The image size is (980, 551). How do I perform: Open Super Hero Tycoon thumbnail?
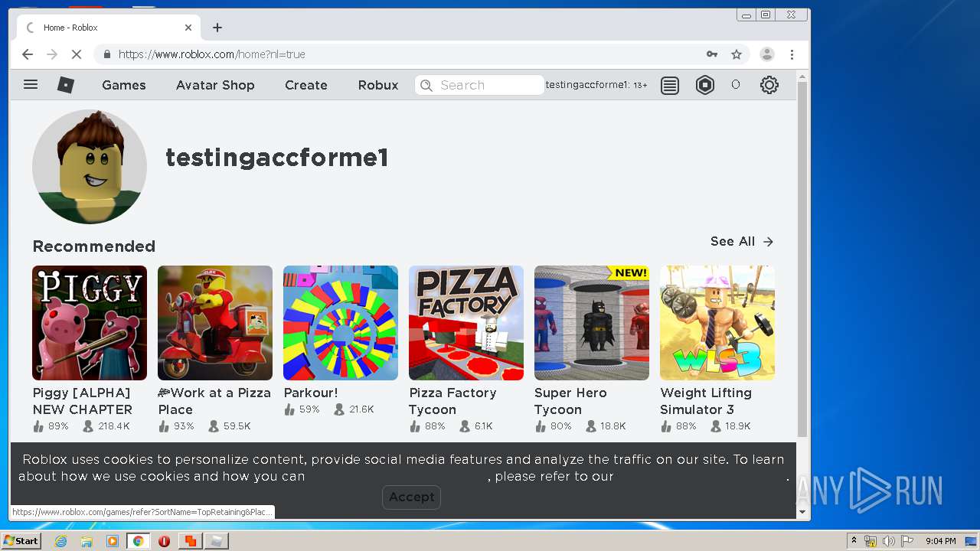pos(592,323)
